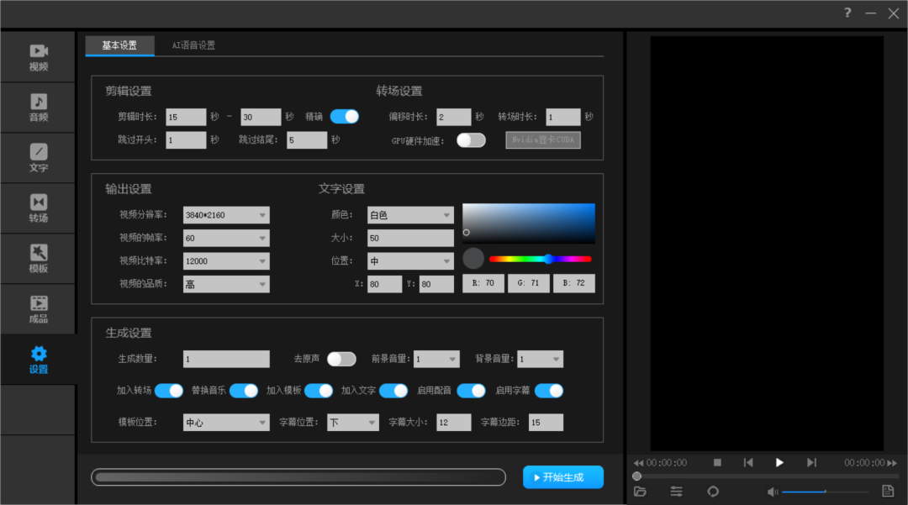Toggle the 启用字幕 switch
Viewport: 908px width, 505px height.
(x=549, y=391)
